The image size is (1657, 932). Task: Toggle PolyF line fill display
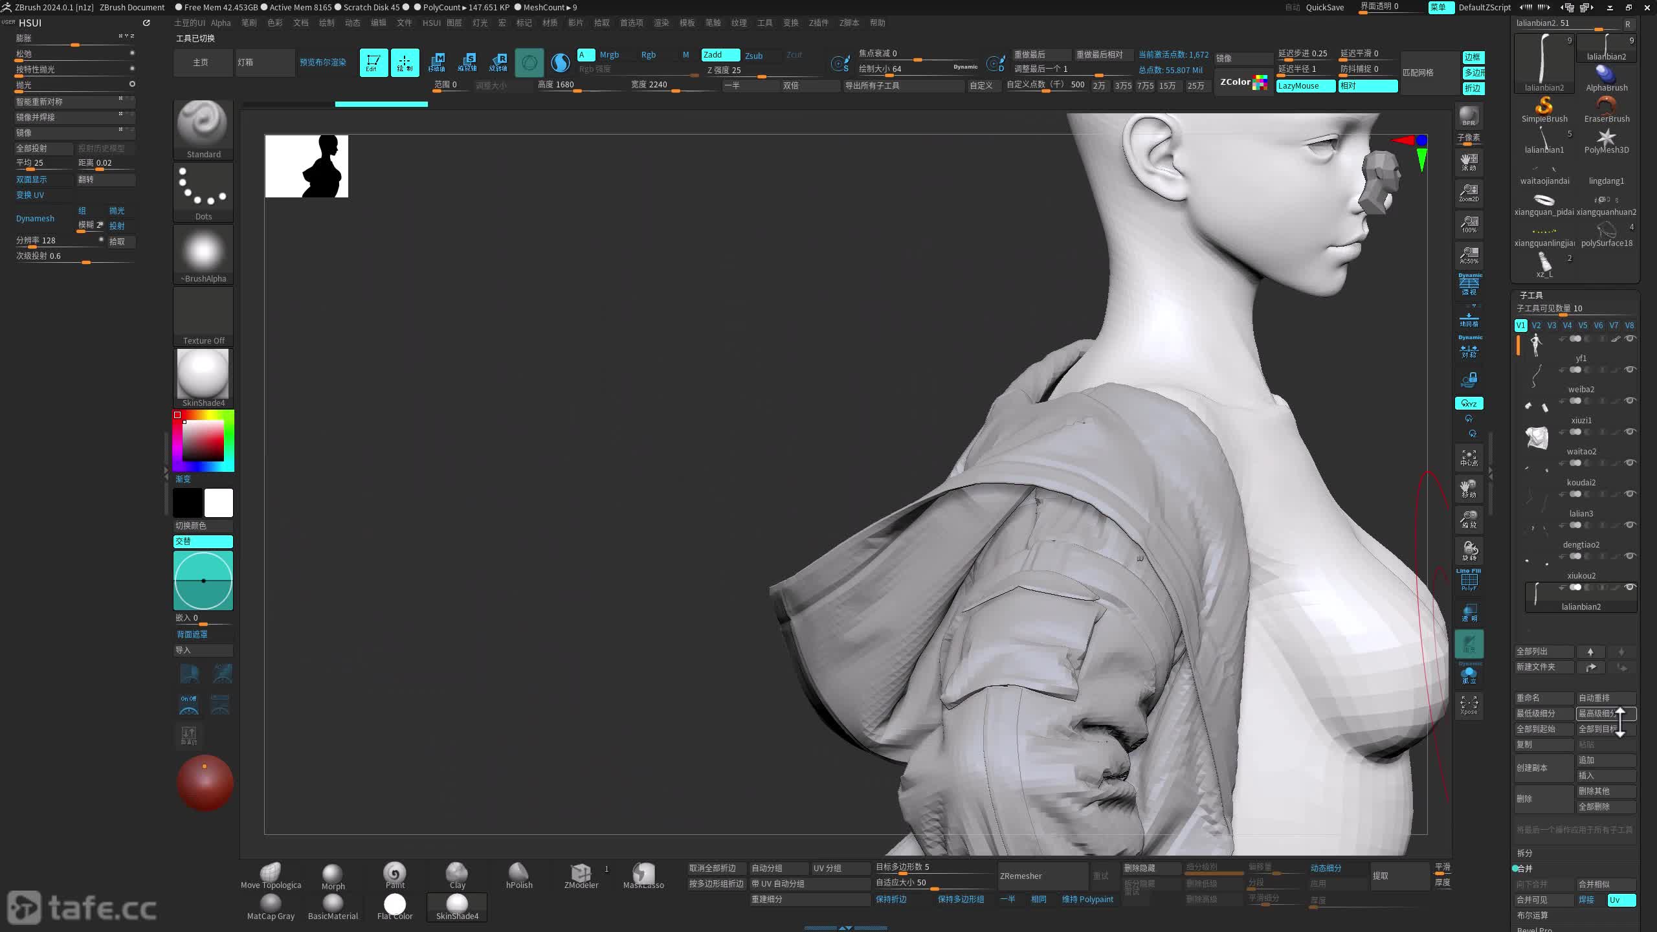(1469, 580)
